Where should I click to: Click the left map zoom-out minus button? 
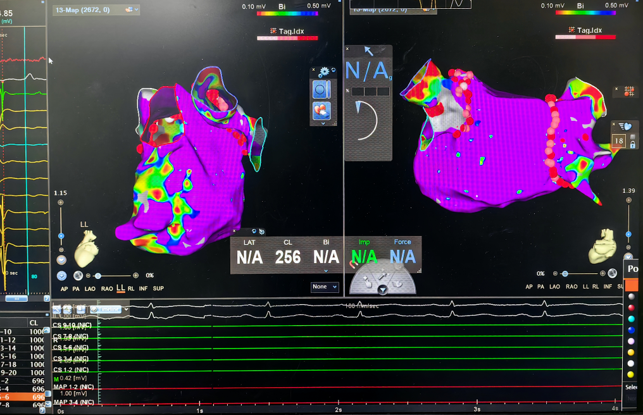61,250
